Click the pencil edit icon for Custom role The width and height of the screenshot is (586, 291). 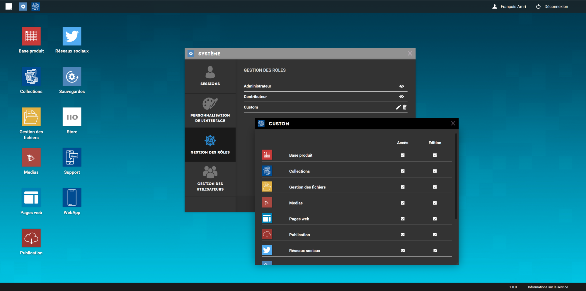398,107
